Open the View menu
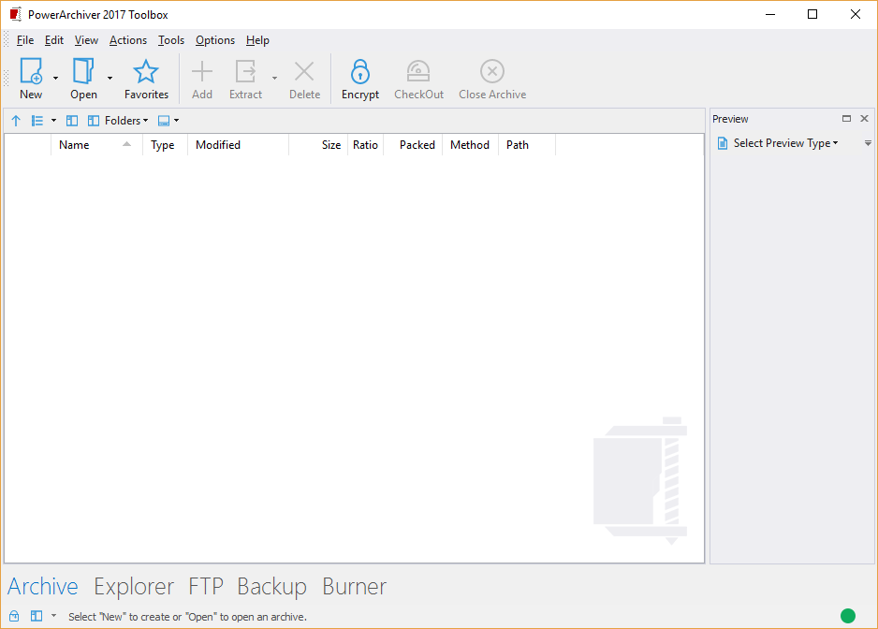This screenshot has width=878, height=629. [x=86, y=40]
